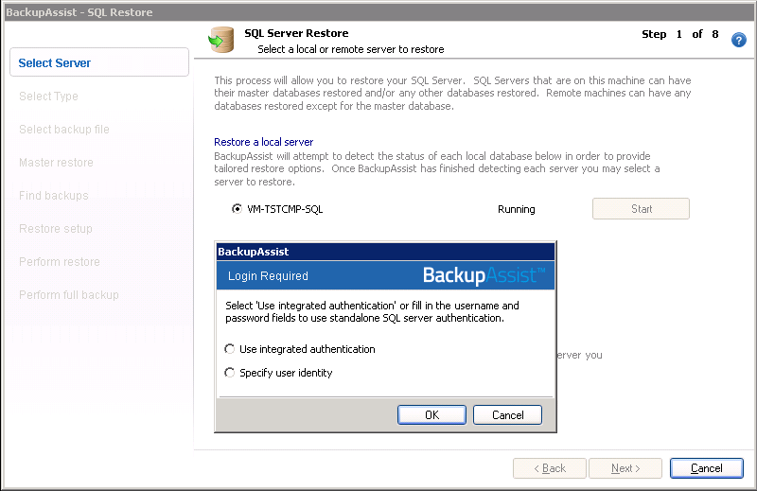Image resolution: width=757 pixels, height=491 pixels.
Task: Choose Use integrated authentication option
Action: (230, 348)
